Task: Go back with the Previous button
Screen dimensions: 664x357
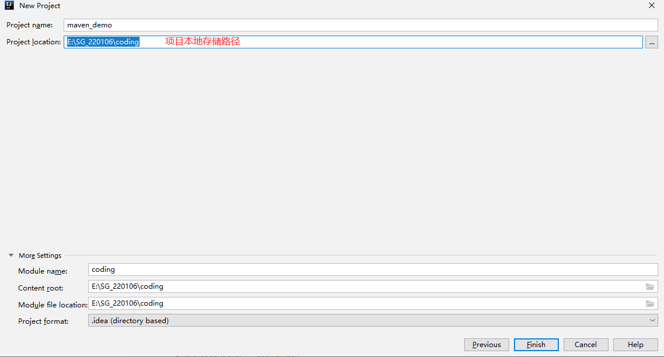Action: [x=486, y=345]
